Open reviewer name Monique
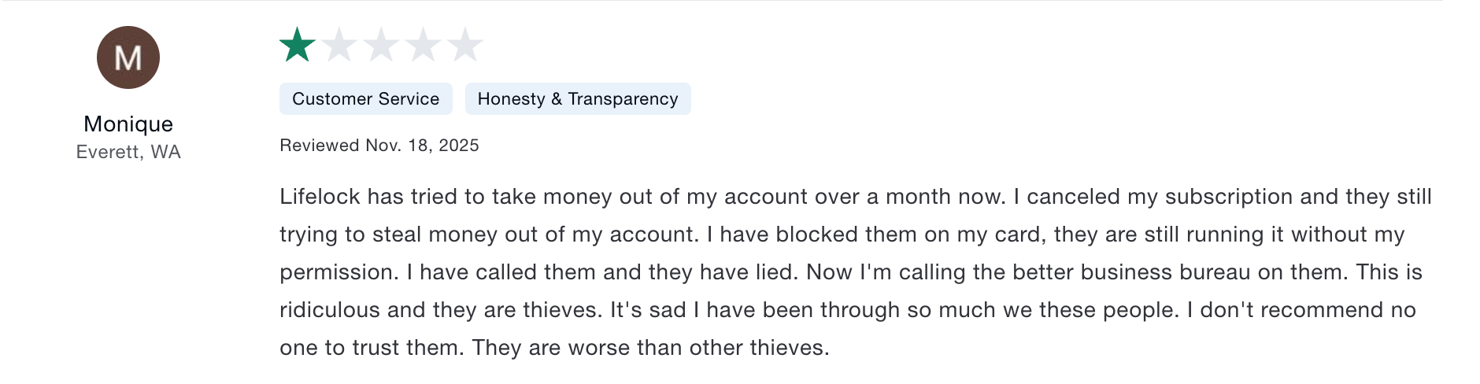This screenshot has width=1480, height=384. click(128, 124)
